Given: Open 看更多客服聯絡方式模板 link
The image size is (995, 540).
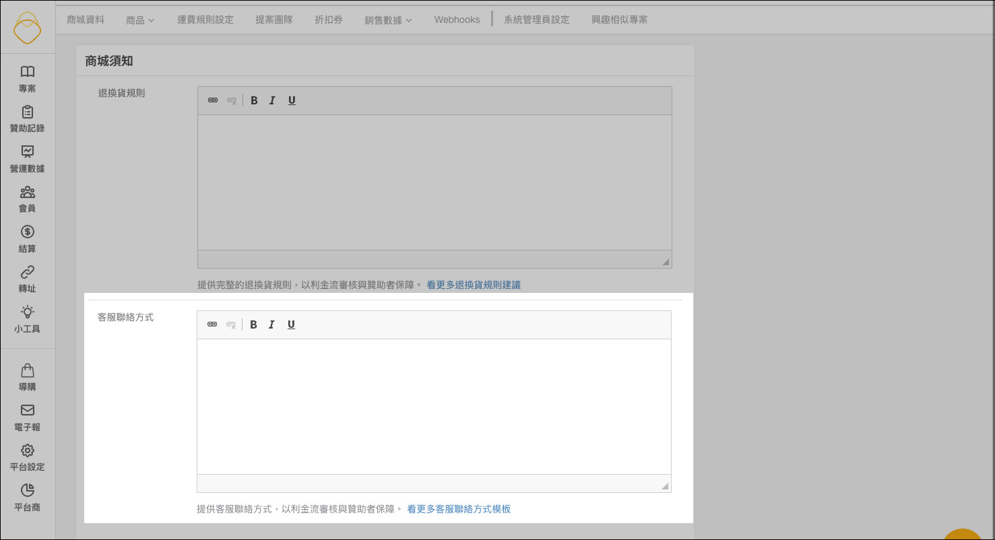Looking at the screenshot, I should click(x=459, y=509).
